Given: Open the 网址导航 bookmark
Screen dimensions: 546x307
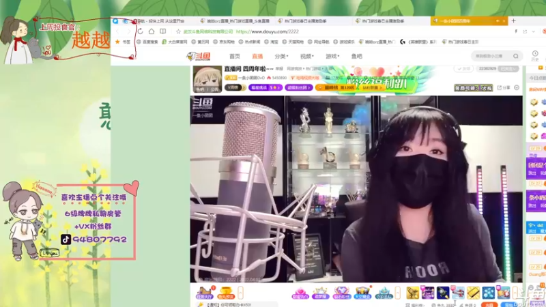Looking at the screenshot, I should 318,42.
